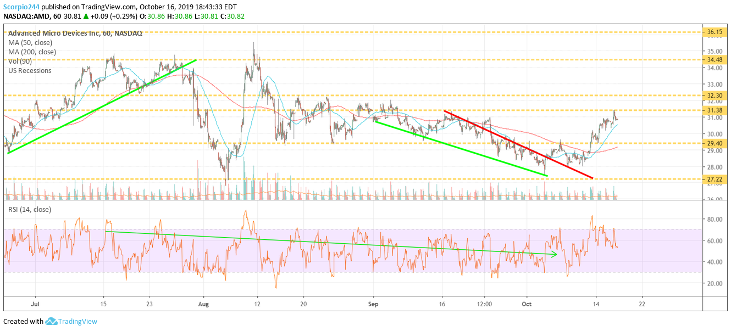Click the 36.15 price level label
Viewport: 731px width, 331px height.
coord(715,32)
